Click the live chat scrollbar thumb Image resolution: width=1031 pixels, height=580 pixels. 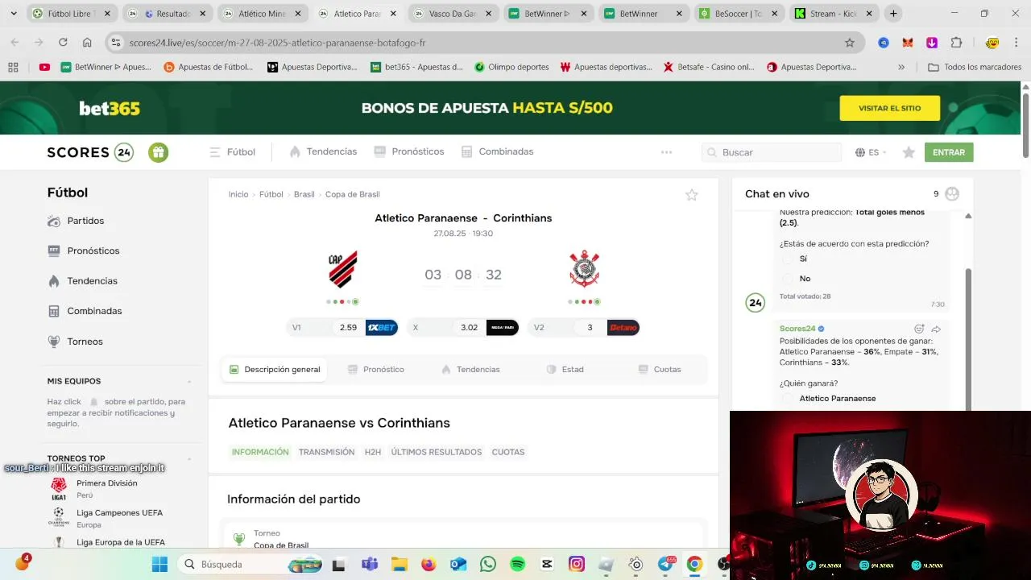968,338
